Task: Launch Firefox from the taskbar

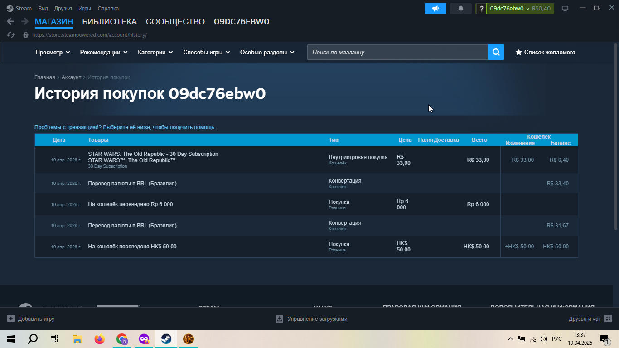Action: (x=99, y=339)
